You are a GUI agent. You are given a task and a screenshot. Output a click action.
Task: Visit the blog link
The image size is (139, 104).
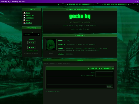[28, 20]
